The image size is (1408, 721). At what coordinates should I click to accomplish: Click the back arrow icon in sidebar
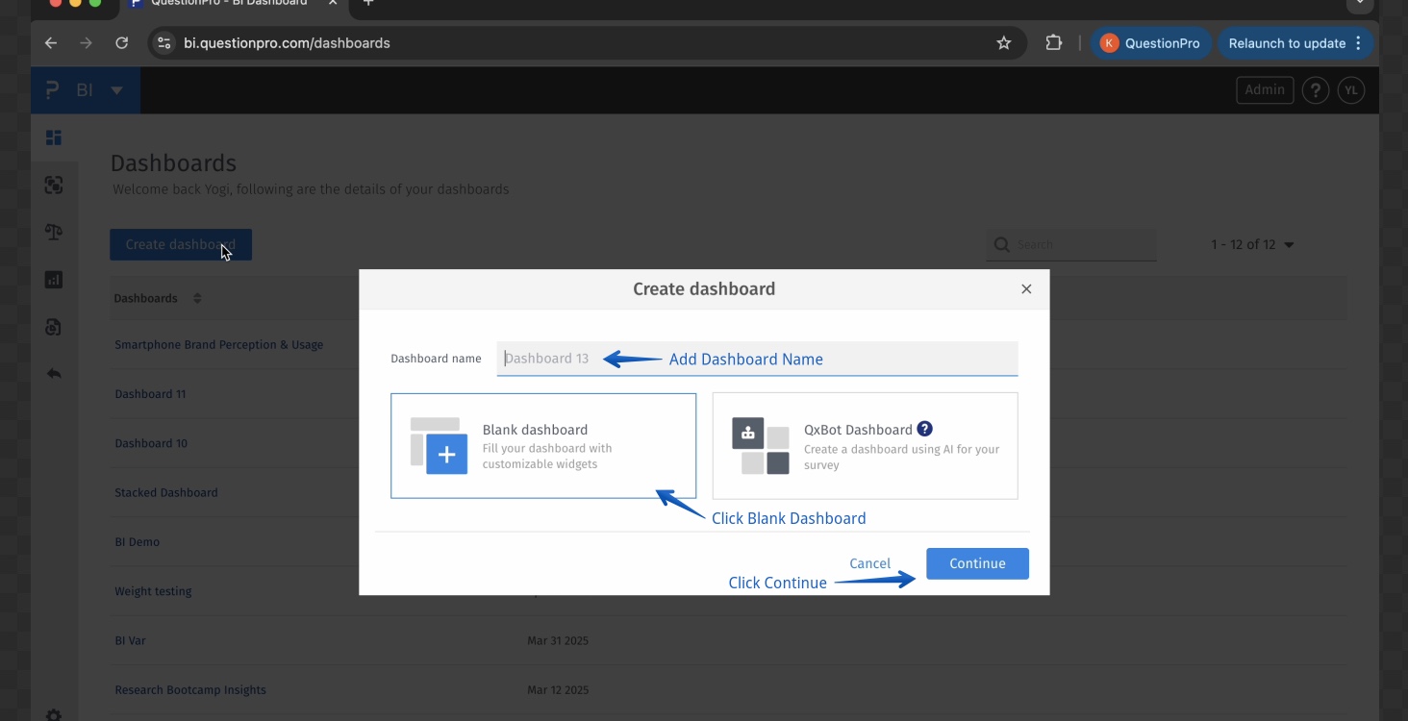click(x=54, y=374)
